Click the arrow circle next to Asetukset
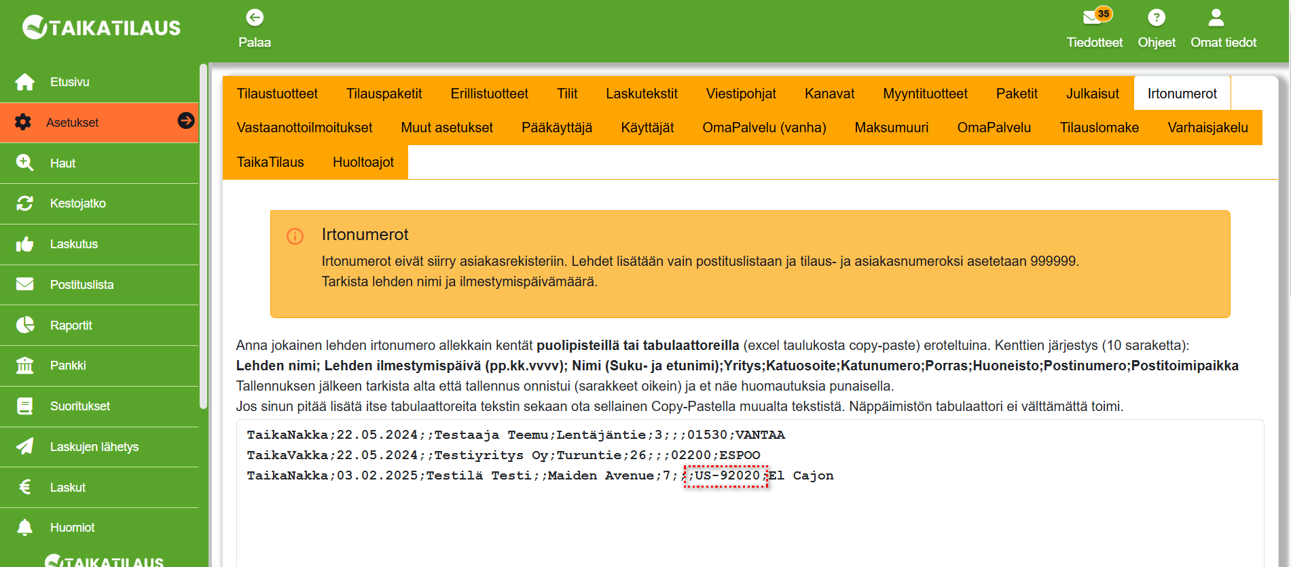1291x567 pixels. (x=186, y=121)
